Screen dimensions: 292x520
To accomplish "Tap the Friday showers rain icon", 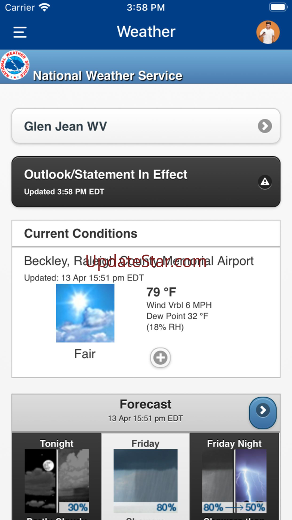I will (146, 481).
